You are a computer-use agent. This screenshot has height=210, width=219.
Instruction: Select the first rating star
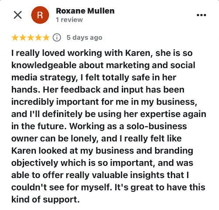[x=15, y=38]
